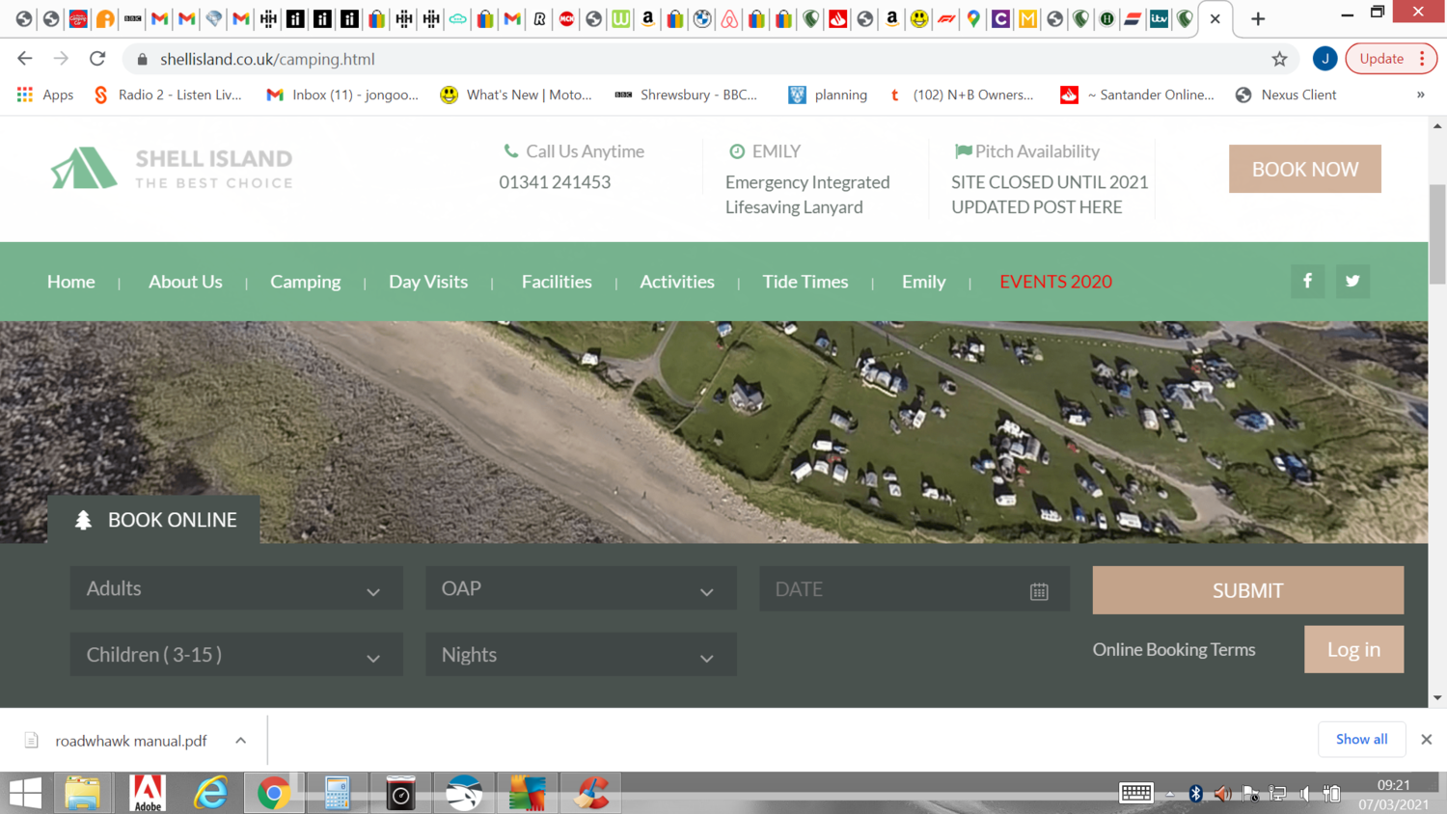The image size is (1447, 814).
Task: Reload the page
Action: [x=97, y=59]
